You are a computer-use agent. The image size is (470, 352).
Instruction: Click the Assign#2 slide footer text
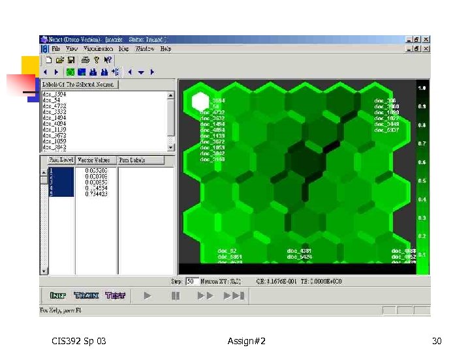click(x=246, y=341)
